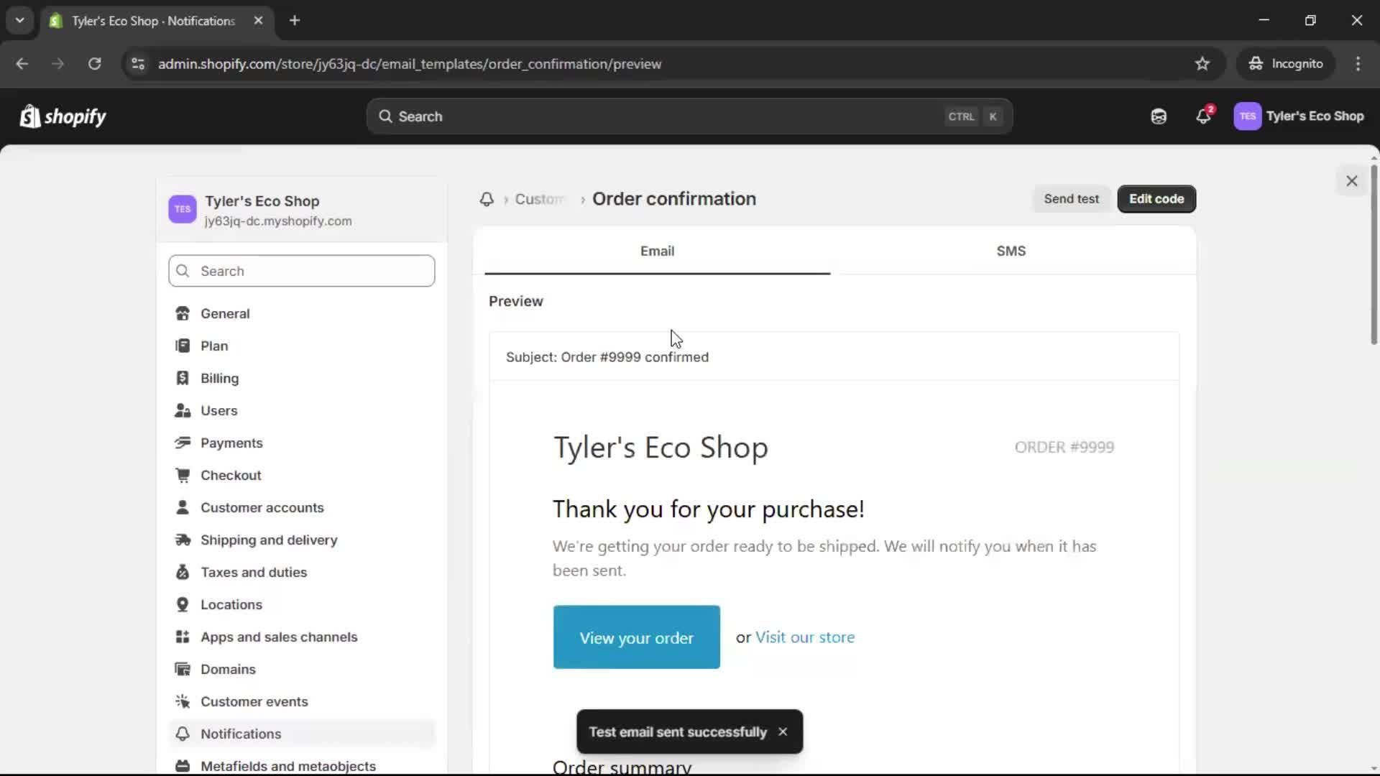Open the Sidekick assistant icon in top bar
Screen dimensions: 1380x776
1159,116
